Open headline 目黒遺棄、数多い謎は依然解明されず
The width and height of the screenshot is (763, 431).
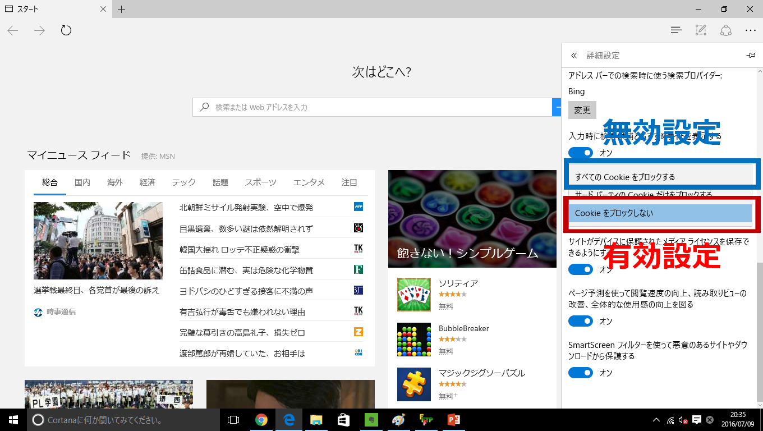246,228
